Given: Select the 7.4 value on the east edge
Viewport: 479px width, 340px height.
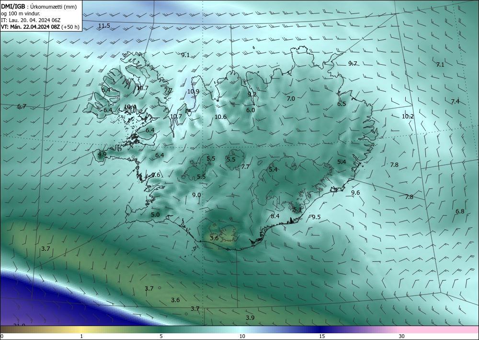Looking at the screenshot, I should (455, 101).
